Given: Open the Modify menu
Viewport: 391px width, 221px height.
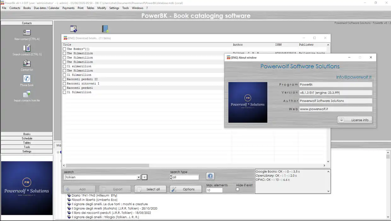Looking at the screenshot, I should (102, 8).
